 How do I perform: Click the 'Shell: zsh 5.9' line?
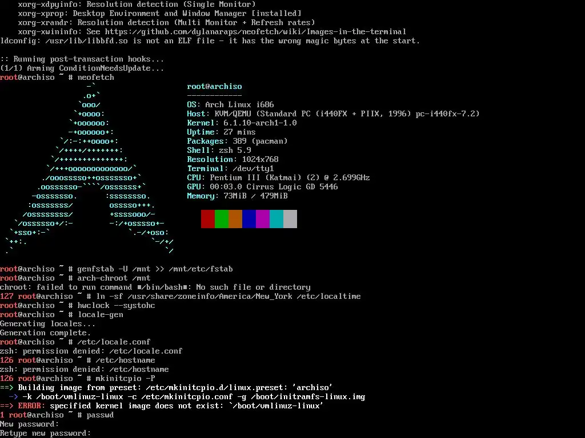[219, 150]
